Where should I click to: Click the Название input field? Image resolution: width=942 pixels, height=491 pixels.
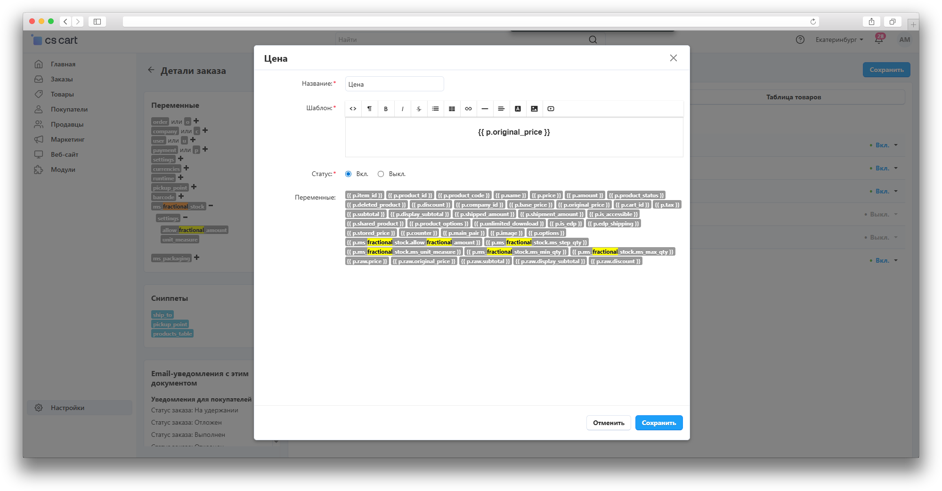tap(394, 84)
